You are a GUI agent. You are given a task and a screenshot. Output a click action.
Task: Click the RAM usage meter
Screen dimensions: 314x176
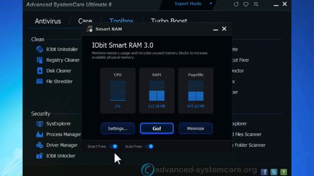coord(157,91)
